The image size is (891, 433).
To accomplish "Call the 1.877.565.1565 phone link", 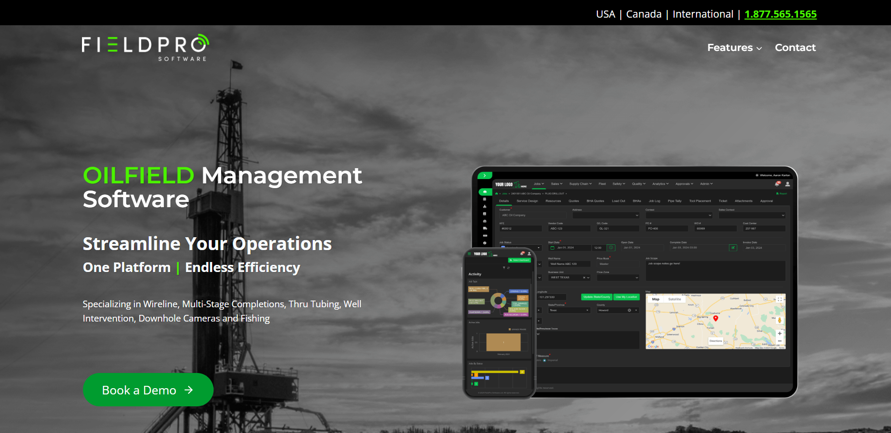I will coord(780,14).
